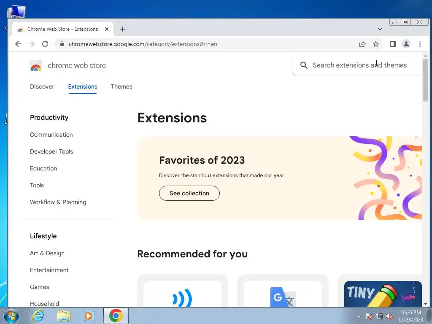Viewport: 432px width, 324px height.
Task: Click the Lifestyle heading
Action: [43, 236]
